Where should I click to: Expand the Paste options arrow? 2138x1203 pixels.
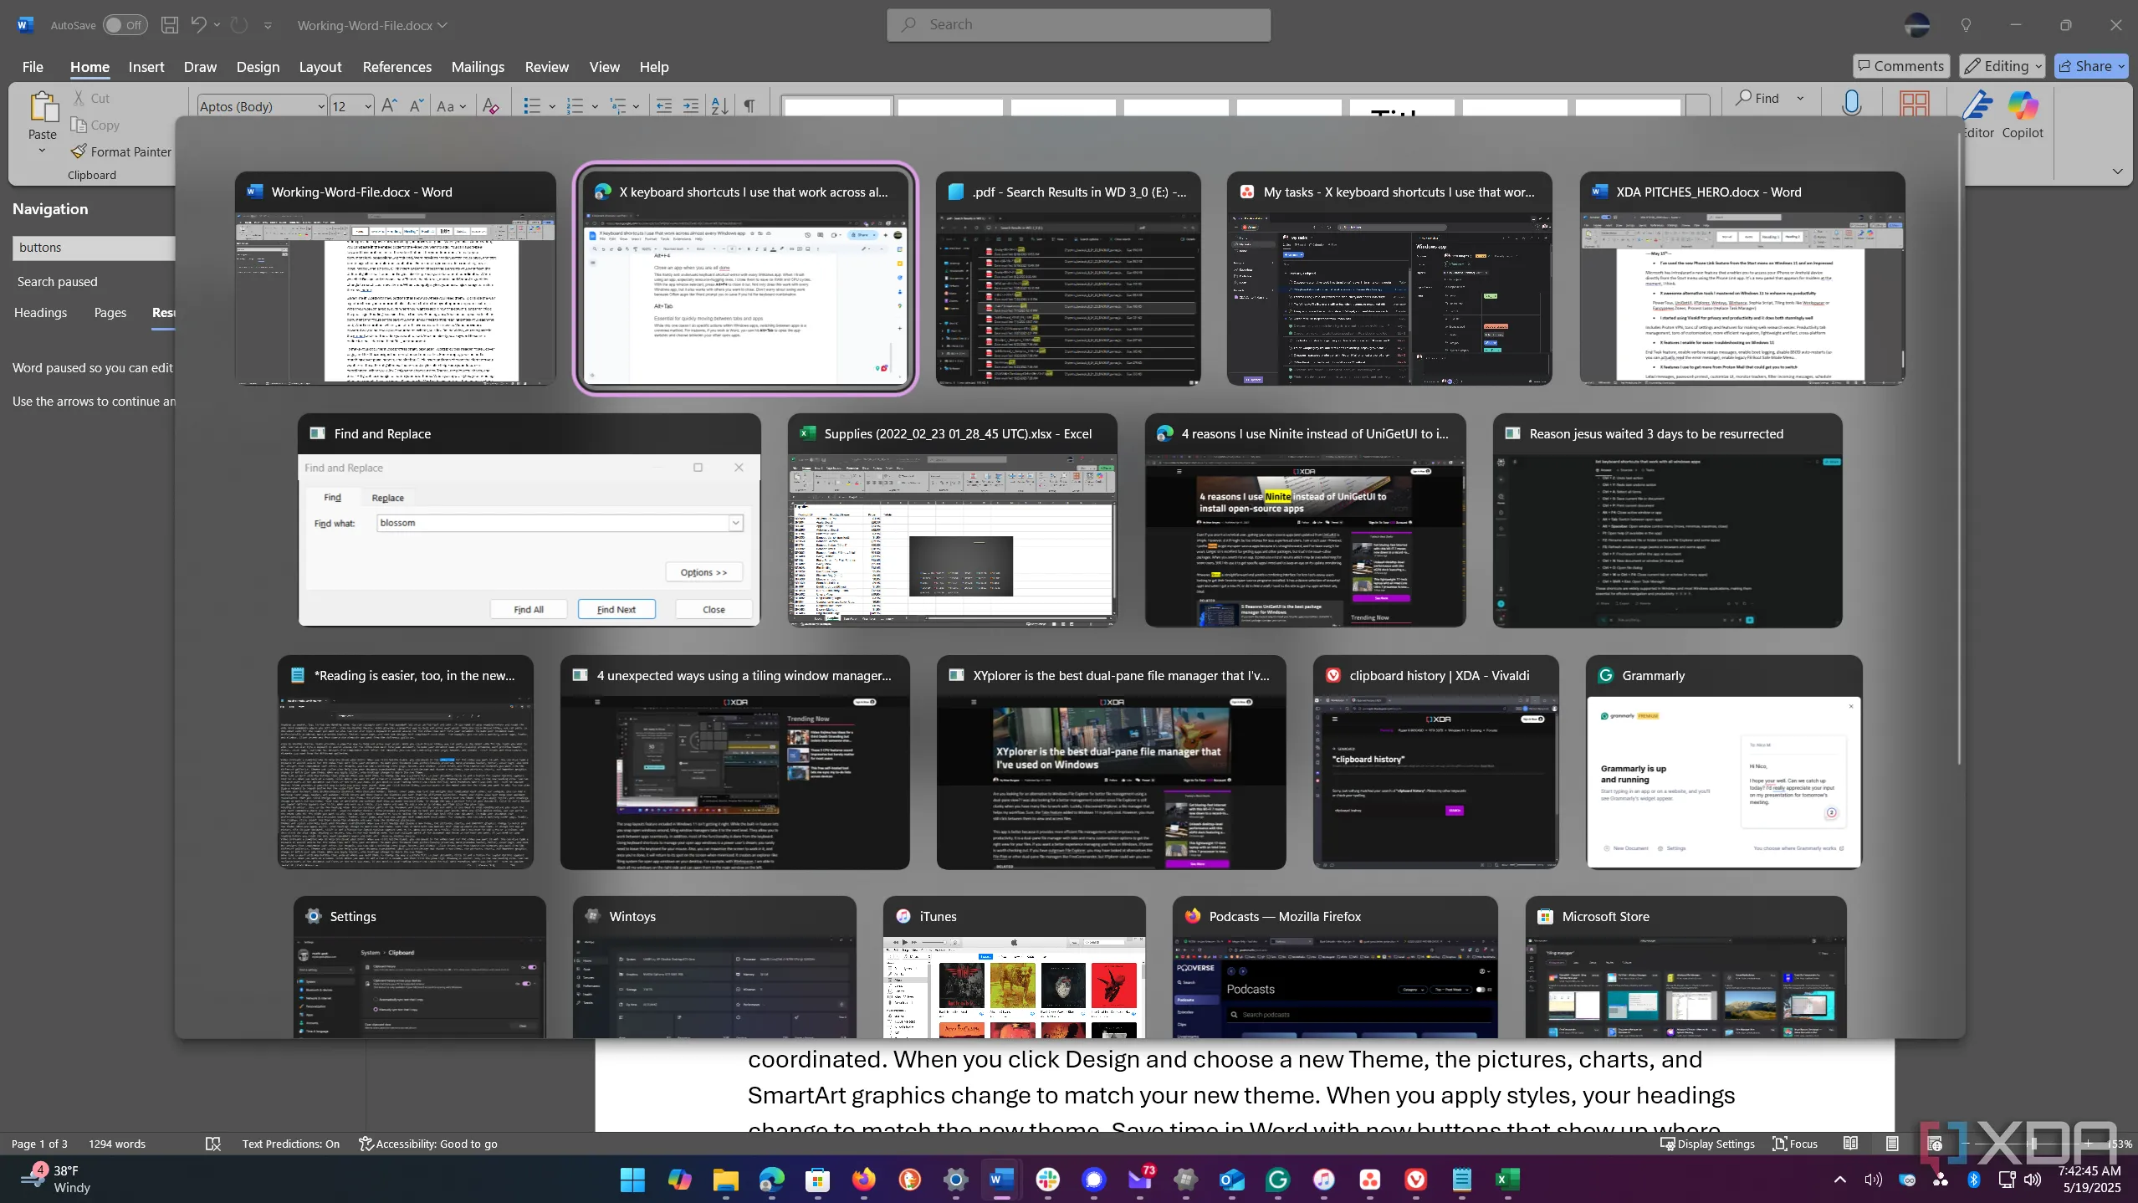[42, 151]
